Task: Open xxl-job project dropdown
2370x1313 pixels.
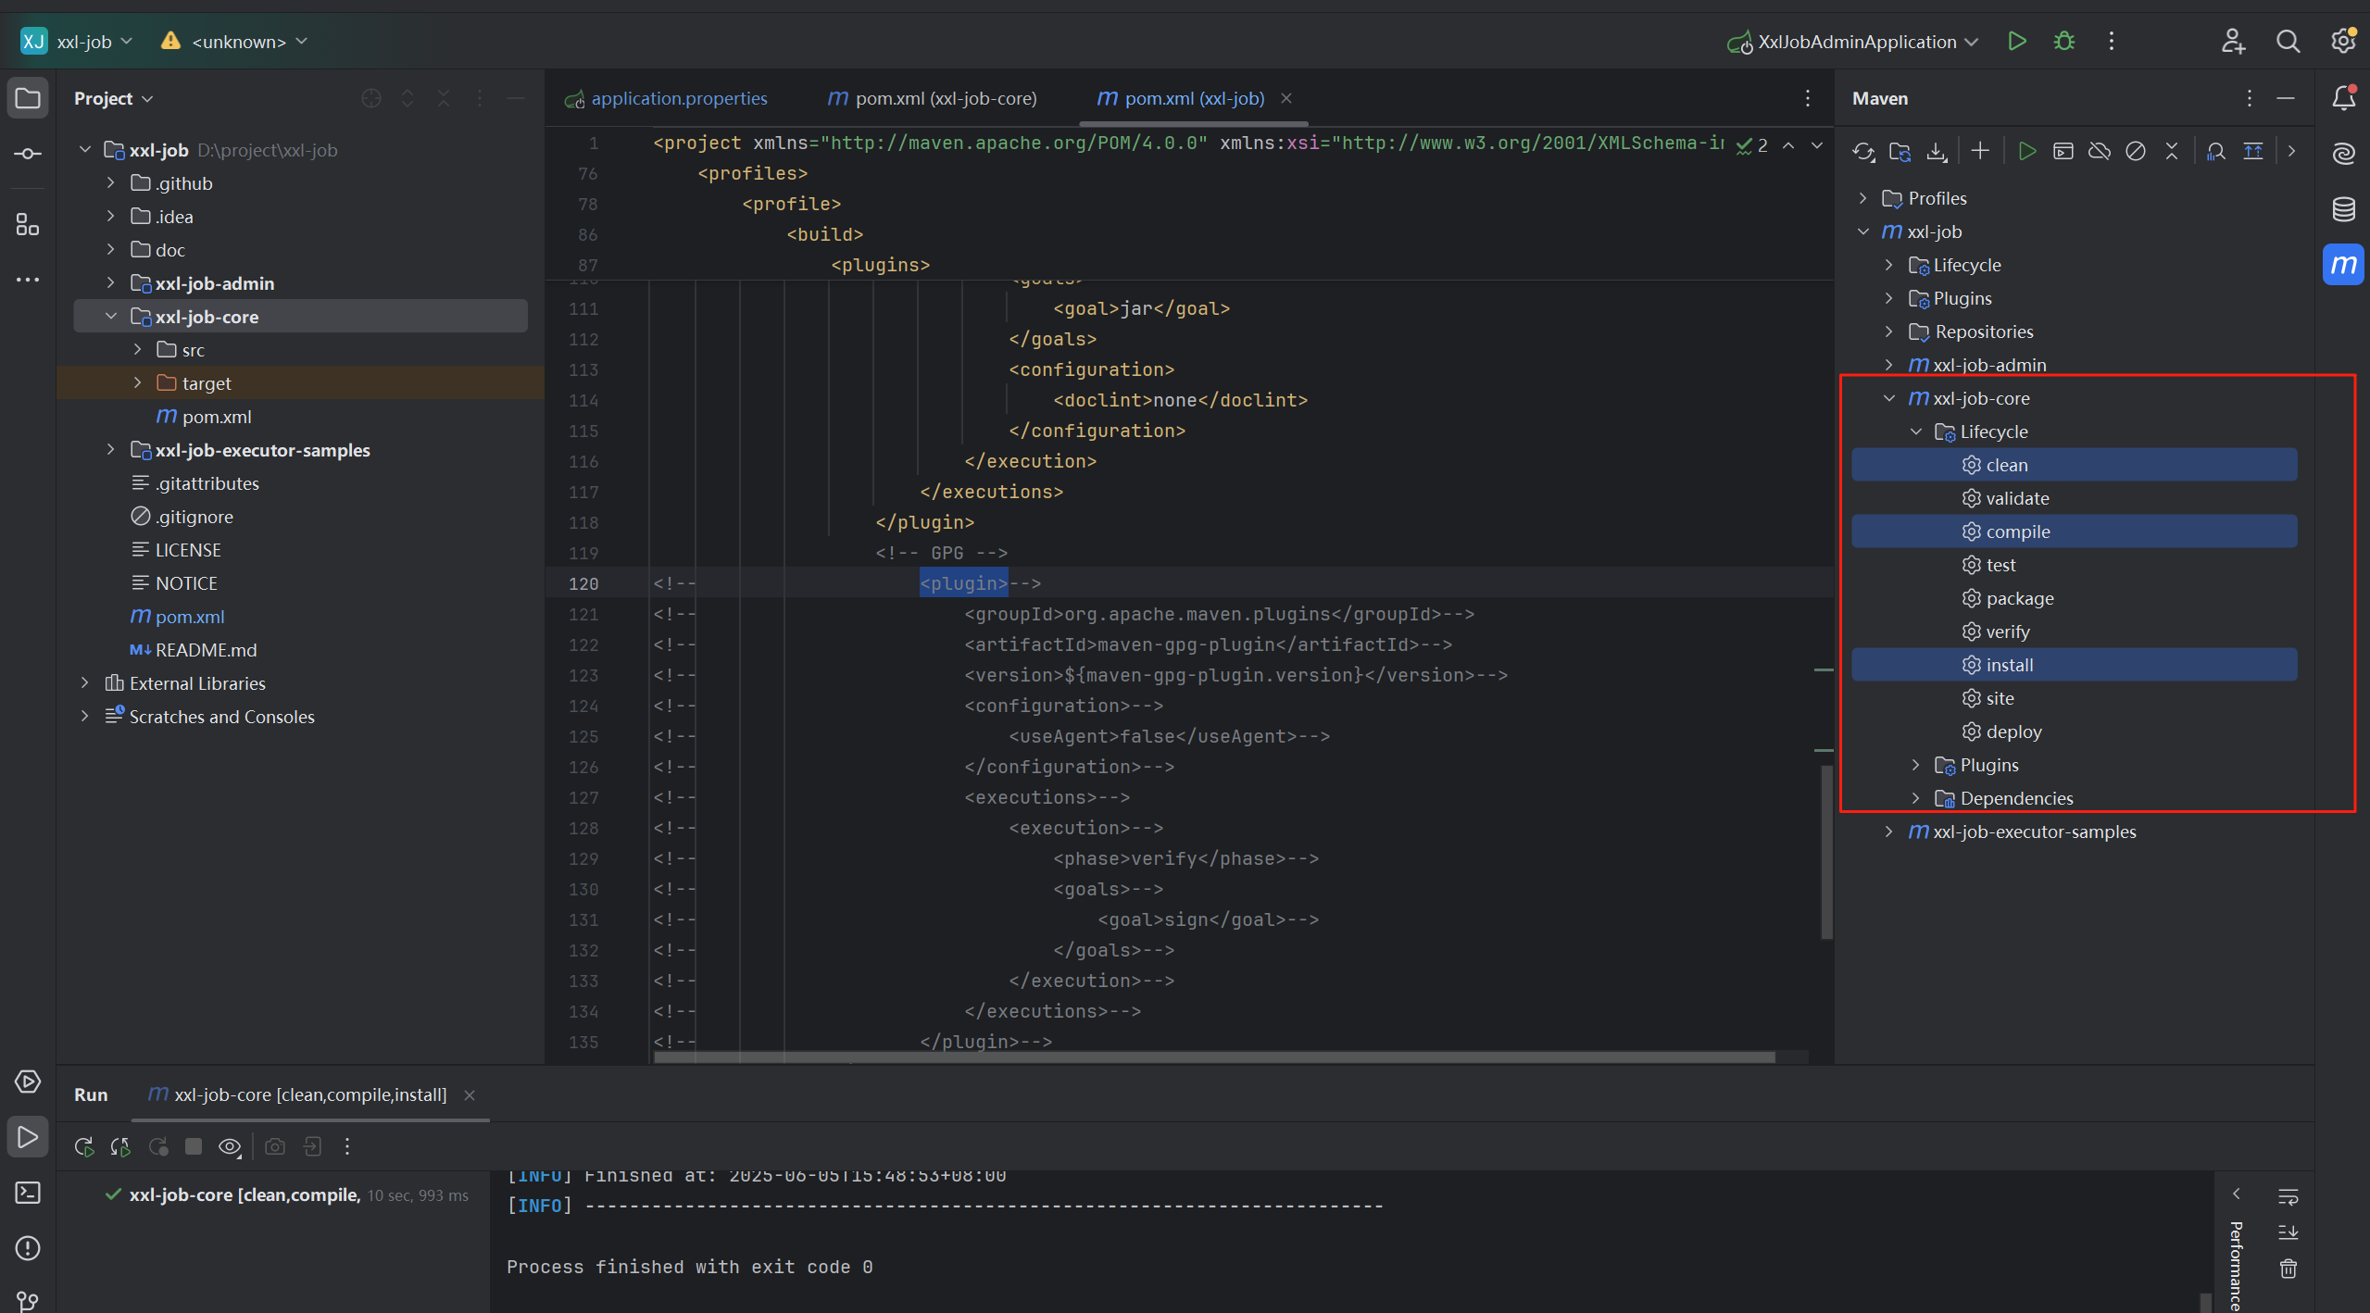Action: (78, 42)
